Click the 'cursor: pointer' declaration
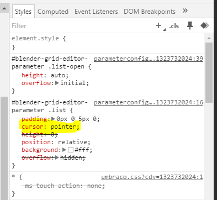217x200 pixels. pos(50,127)
